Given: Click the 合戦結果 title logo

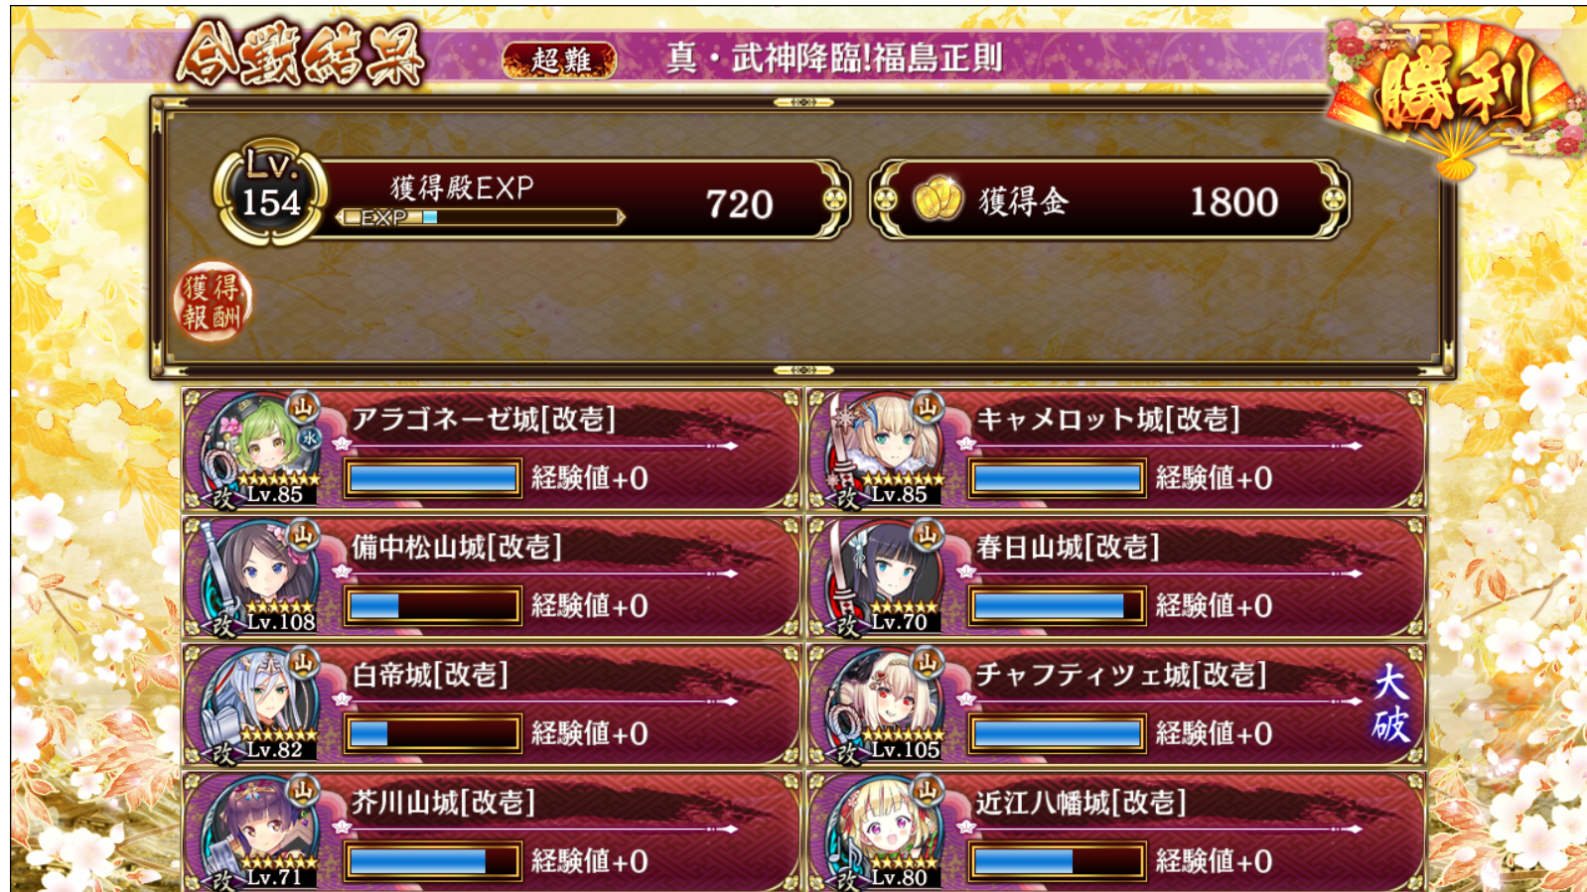Looking at the screenshot, I should 300,55.
